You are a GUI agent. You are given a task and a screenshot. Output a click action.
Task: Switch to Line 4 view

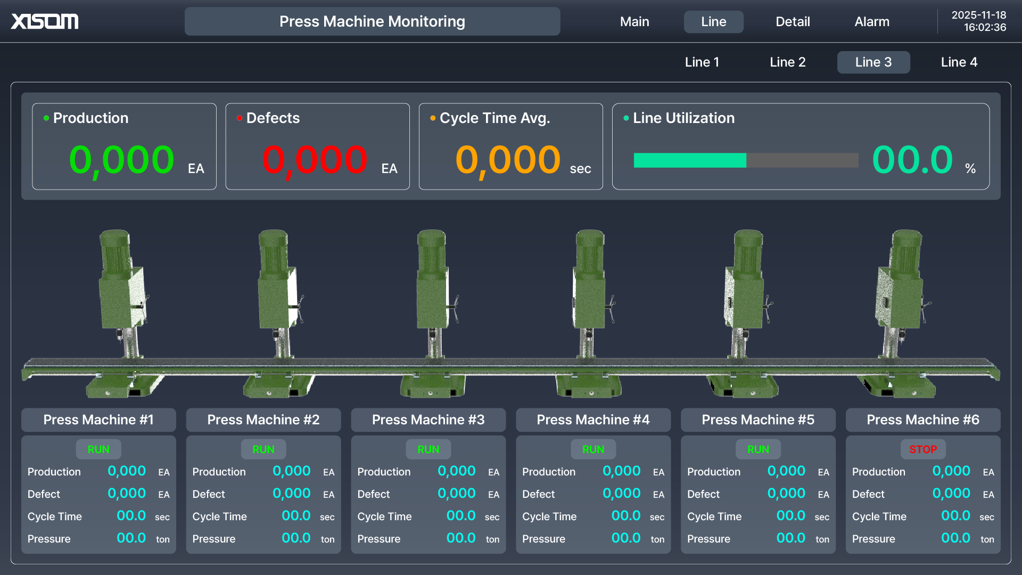pyautogui.click(x=959, y=62)
